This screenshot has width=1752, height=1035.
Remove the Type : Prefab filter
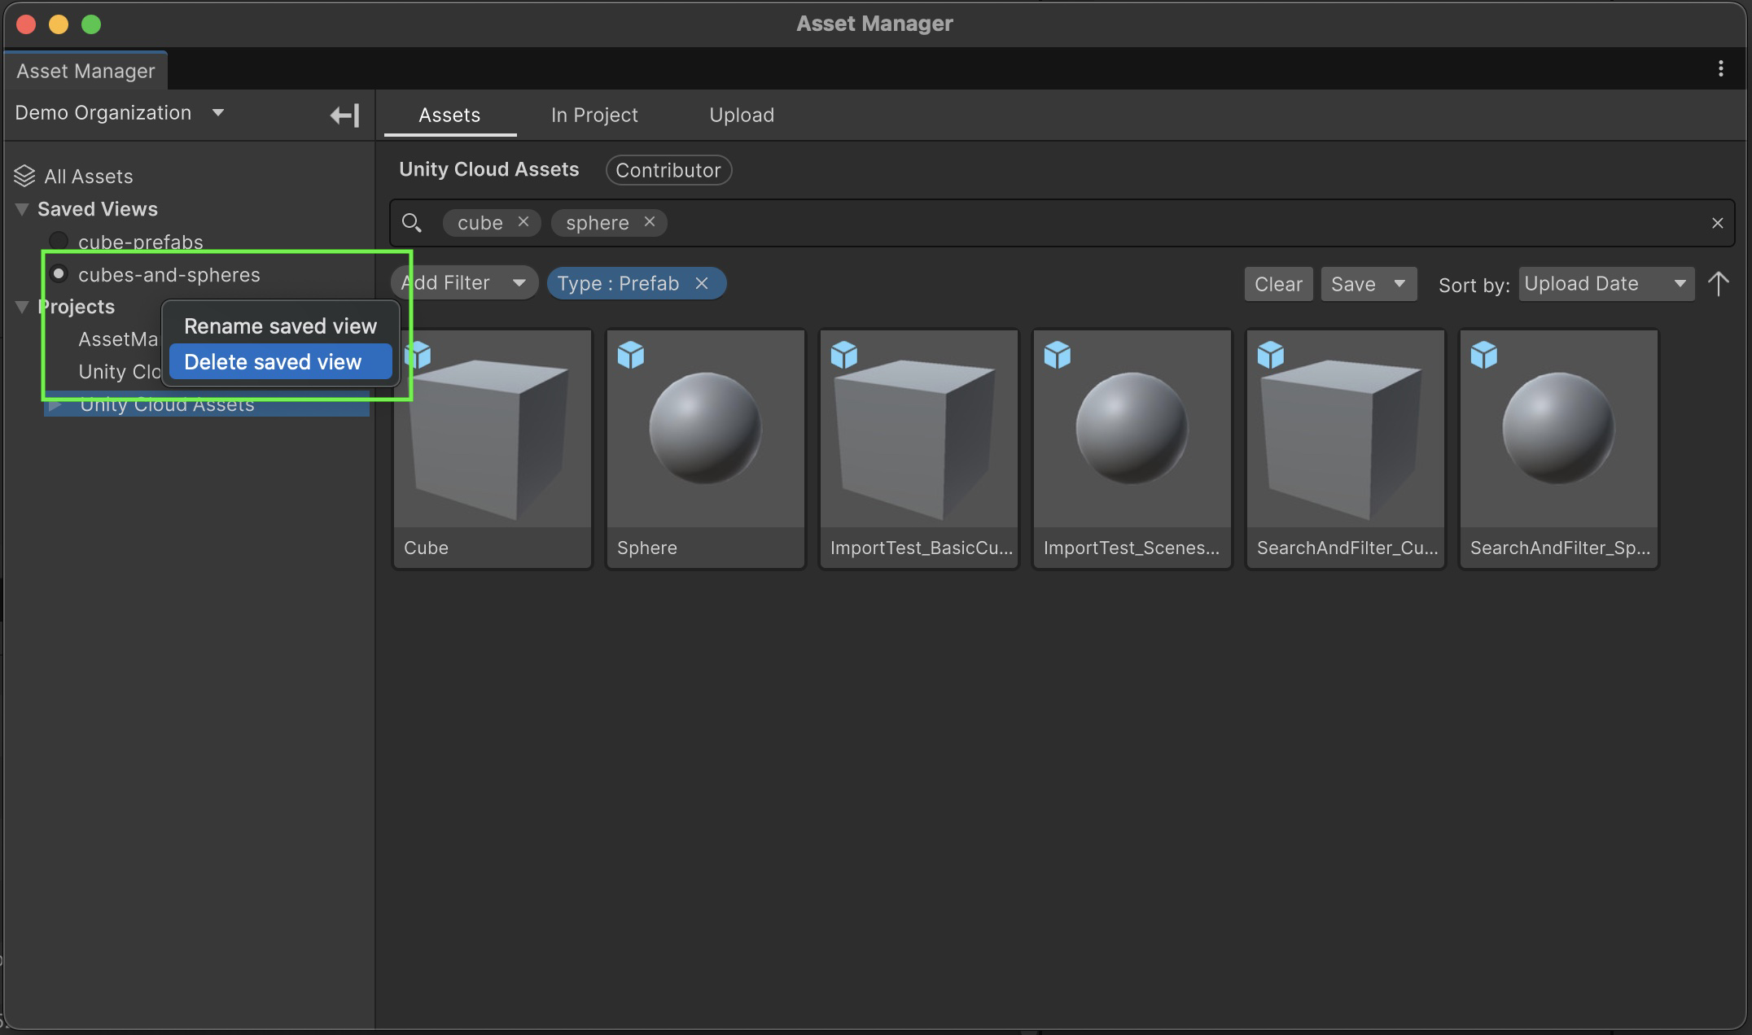pyautogui.click(x=702, y=283)
